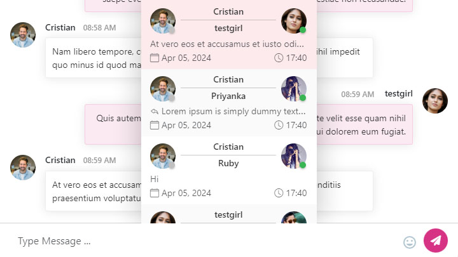The width and height of the screenshot is (458, 257).
Task: Open the Cristian and Priyanka conversation
Action: point(229,103)
